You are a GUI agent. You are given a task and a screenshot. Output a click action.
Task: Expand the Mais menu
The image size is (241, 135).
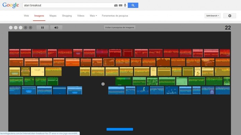93,16
